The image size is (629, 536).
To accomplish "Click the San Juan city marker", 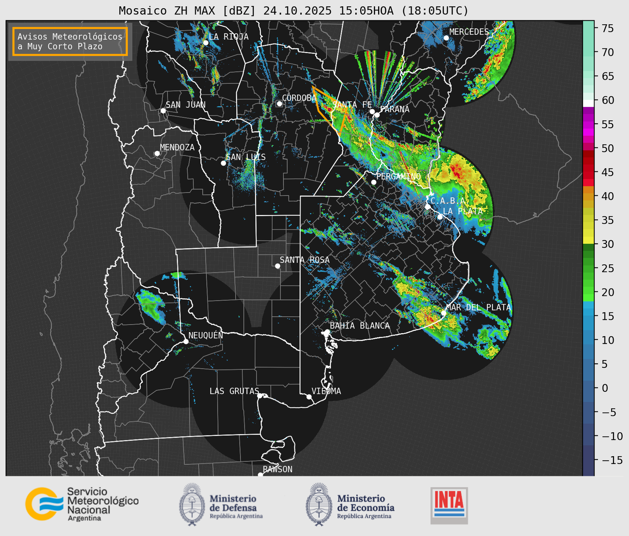I will click(x=163, y=111).
